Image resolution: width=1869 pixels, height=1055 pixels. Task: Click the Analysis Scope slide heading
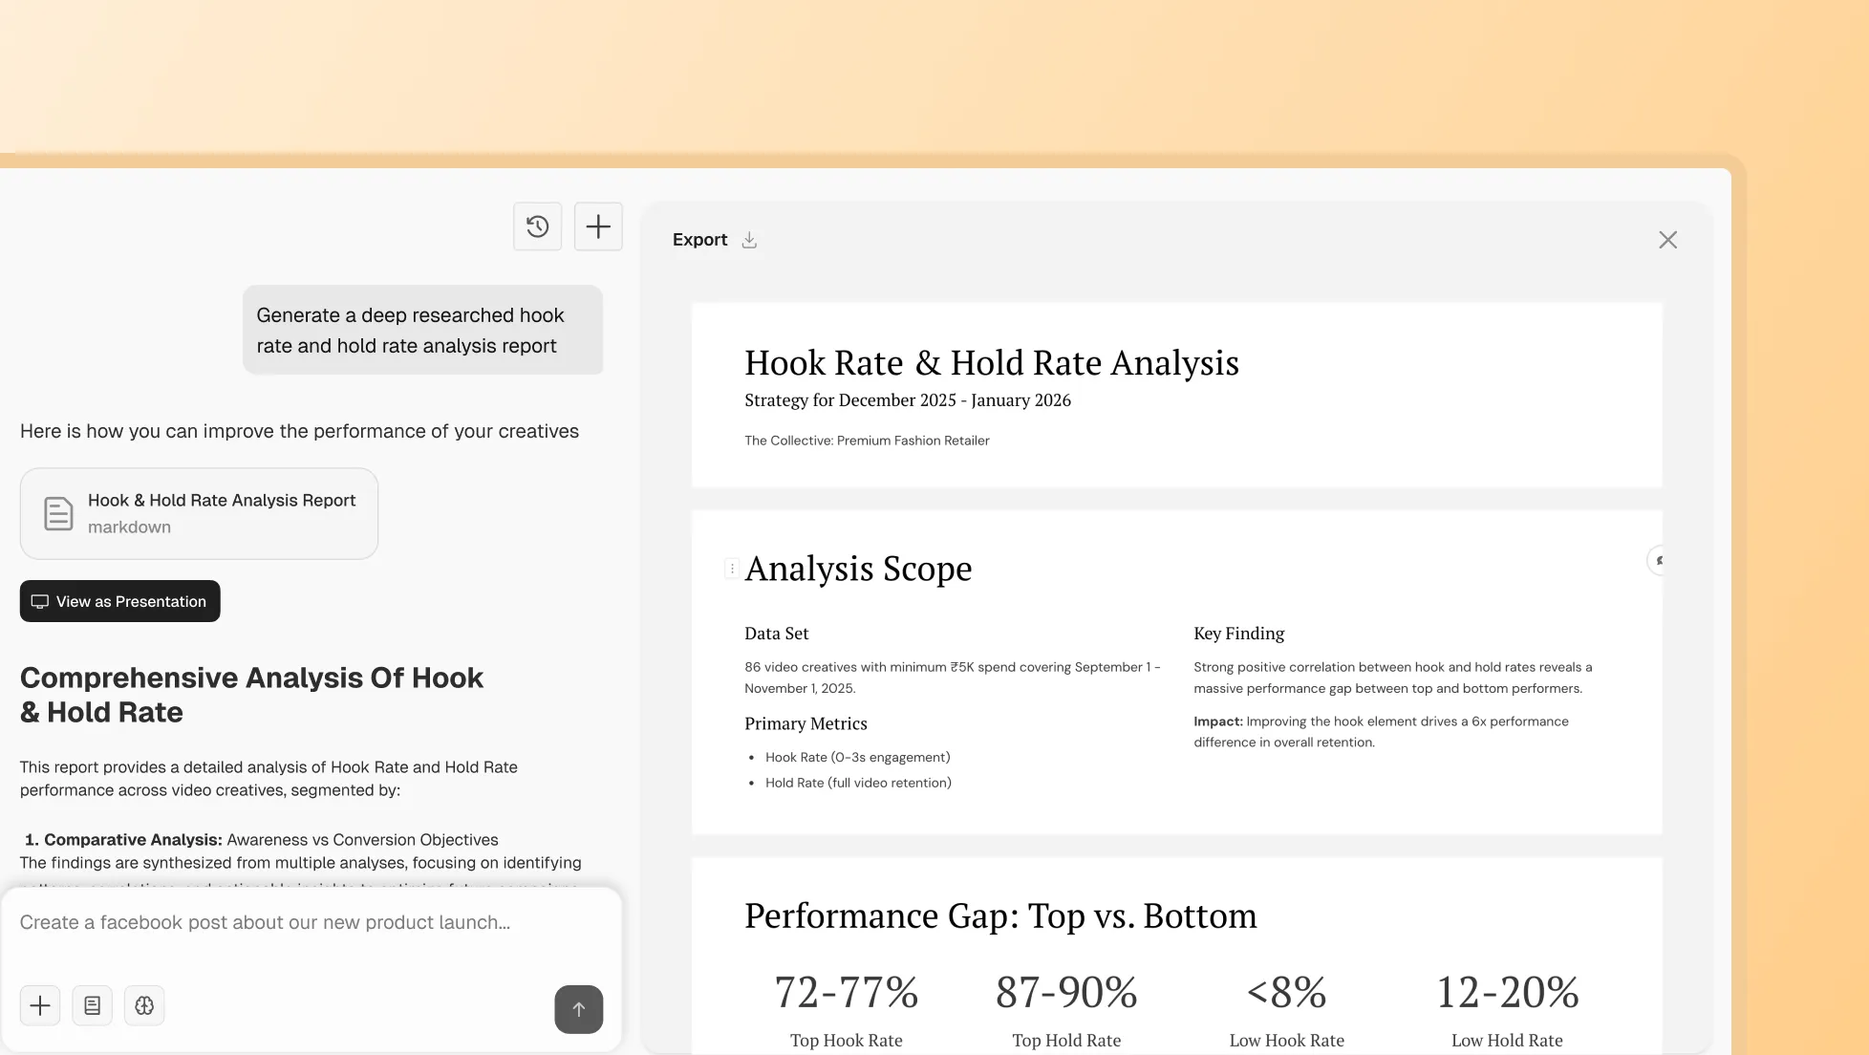pos(858,569)
